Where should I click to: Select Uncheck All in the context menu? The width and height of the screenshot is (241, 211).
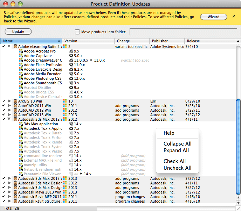pos(177,168)
